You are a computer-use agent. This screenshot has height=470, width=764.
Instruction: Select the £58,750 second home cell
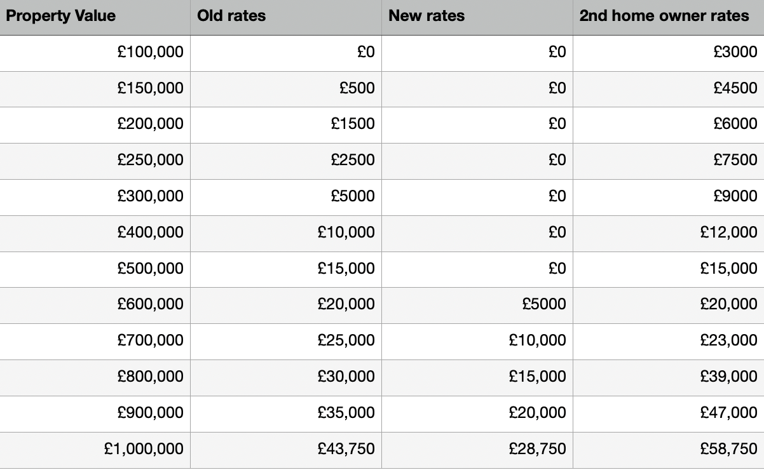pyautogui.click(x=669, y=450)
